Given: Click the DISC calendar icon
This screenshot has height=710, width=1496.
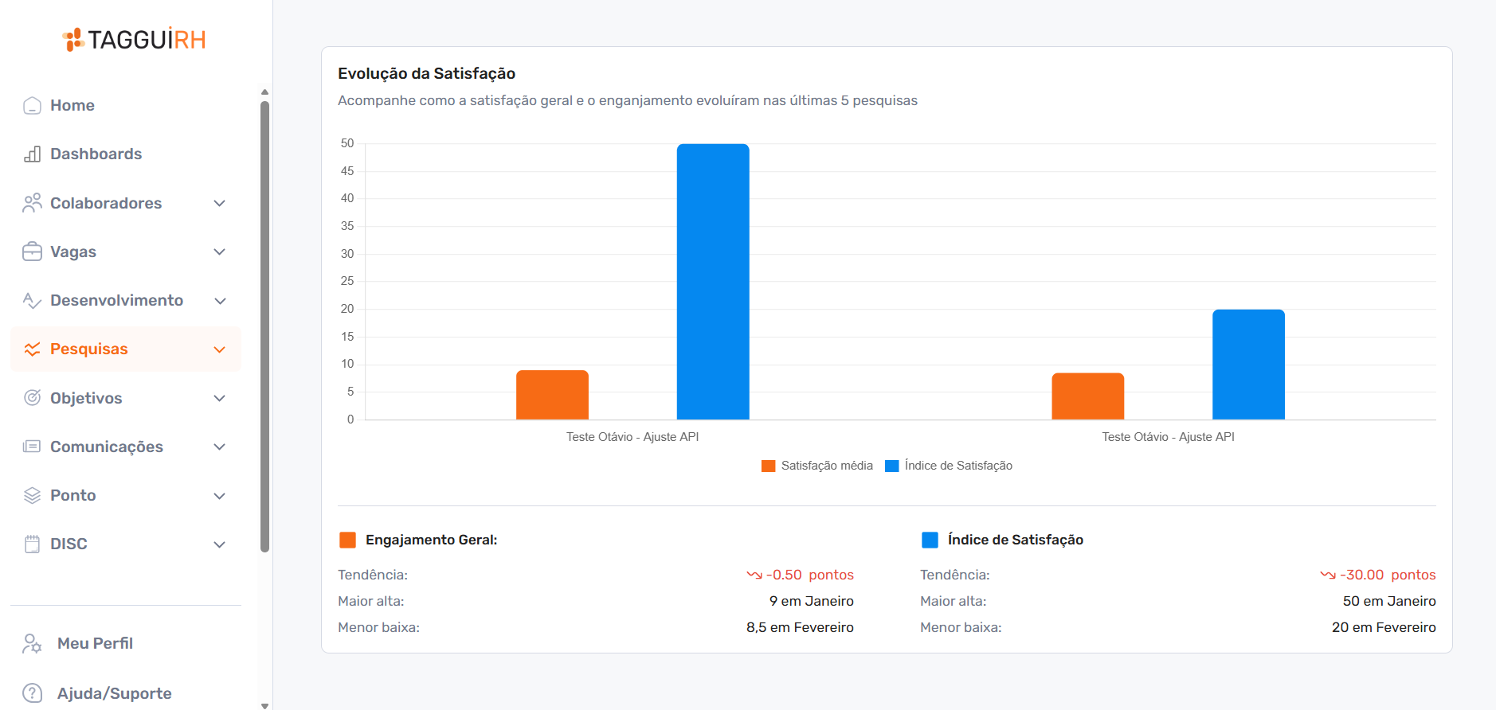Looking at the screenshot, I should click(x=32, y=544).
